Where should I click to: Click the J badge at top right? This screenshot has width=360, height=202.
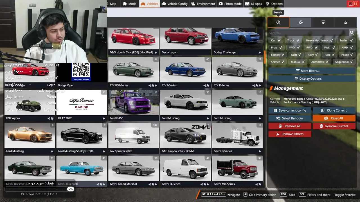point(350,4)
